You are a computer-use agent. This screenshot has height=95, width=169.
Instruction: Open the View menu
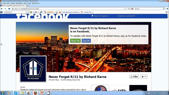pyautogui.click(x=8, y=3)
